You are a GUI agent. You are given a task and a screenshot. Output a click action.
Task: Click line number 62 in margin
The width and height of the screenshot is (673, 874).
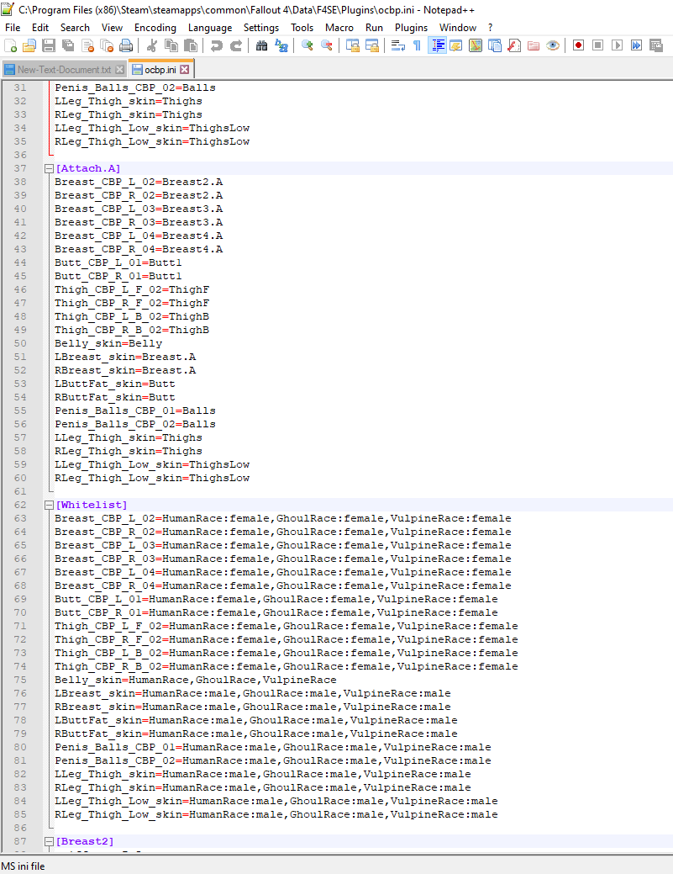click(x=20, y=505)
